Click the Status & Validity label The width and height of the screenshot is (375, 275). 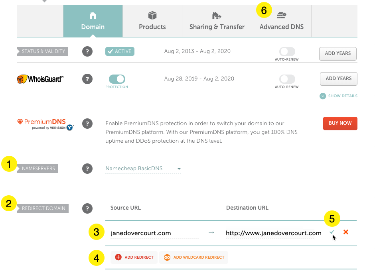pos(43,51)
